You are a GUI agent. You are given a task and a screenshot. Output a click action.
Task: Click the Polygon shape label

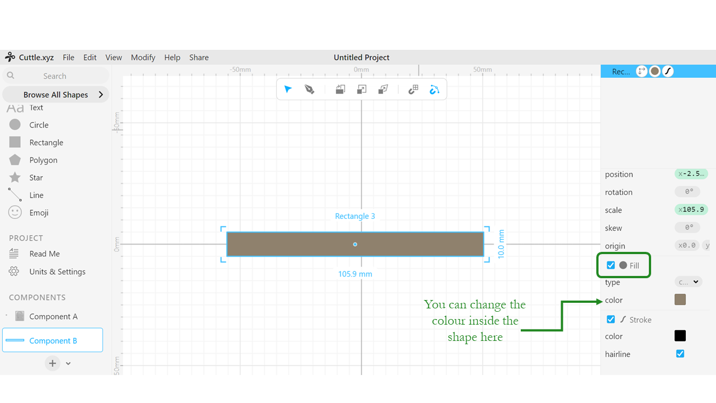click(44, 160)
